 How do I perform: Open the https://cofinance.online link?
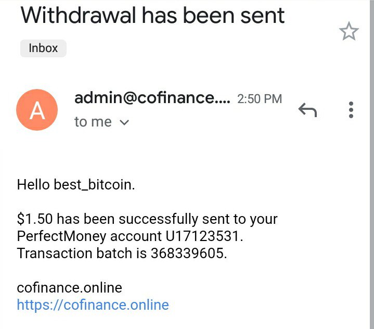point(93,305)
